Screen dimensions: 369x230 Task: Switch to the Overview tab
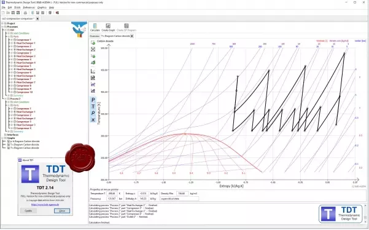point(95,36)
